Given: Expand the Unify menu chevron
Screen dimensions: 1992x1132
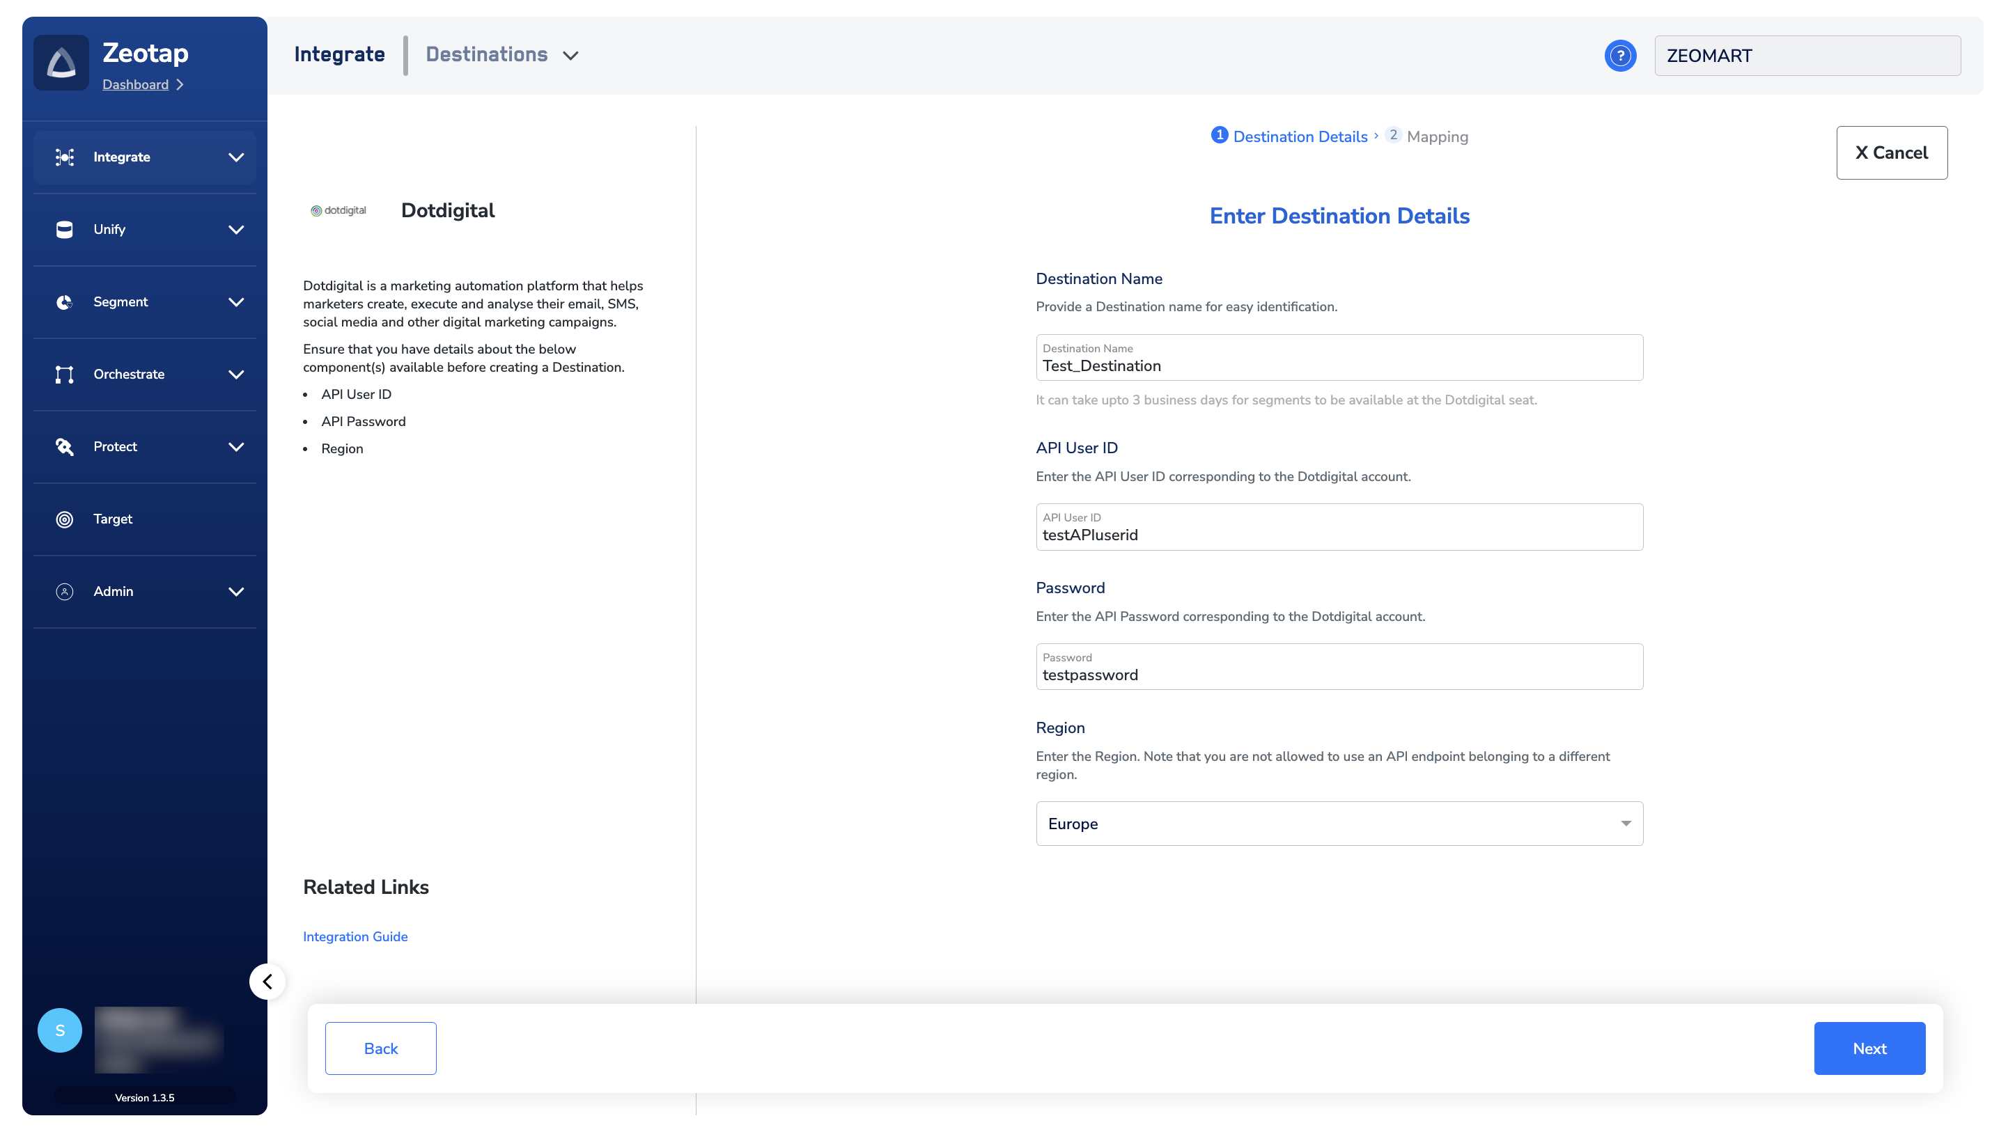Looking at the screenshot, I should click(x=235, y=229).
